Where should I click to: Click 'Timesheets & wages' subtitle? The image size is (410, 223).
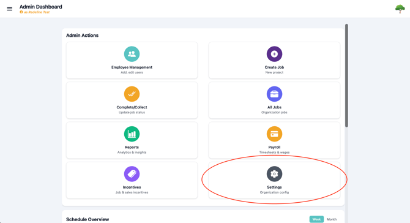click(x=274, y=153)
